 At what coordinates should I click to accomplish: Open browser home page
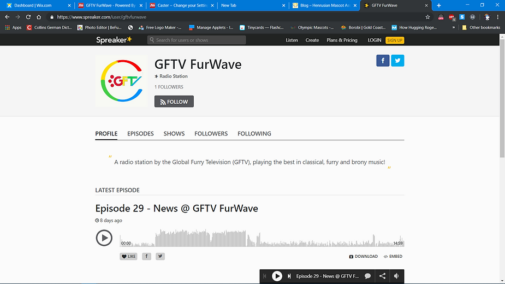(x=39, y=17)
